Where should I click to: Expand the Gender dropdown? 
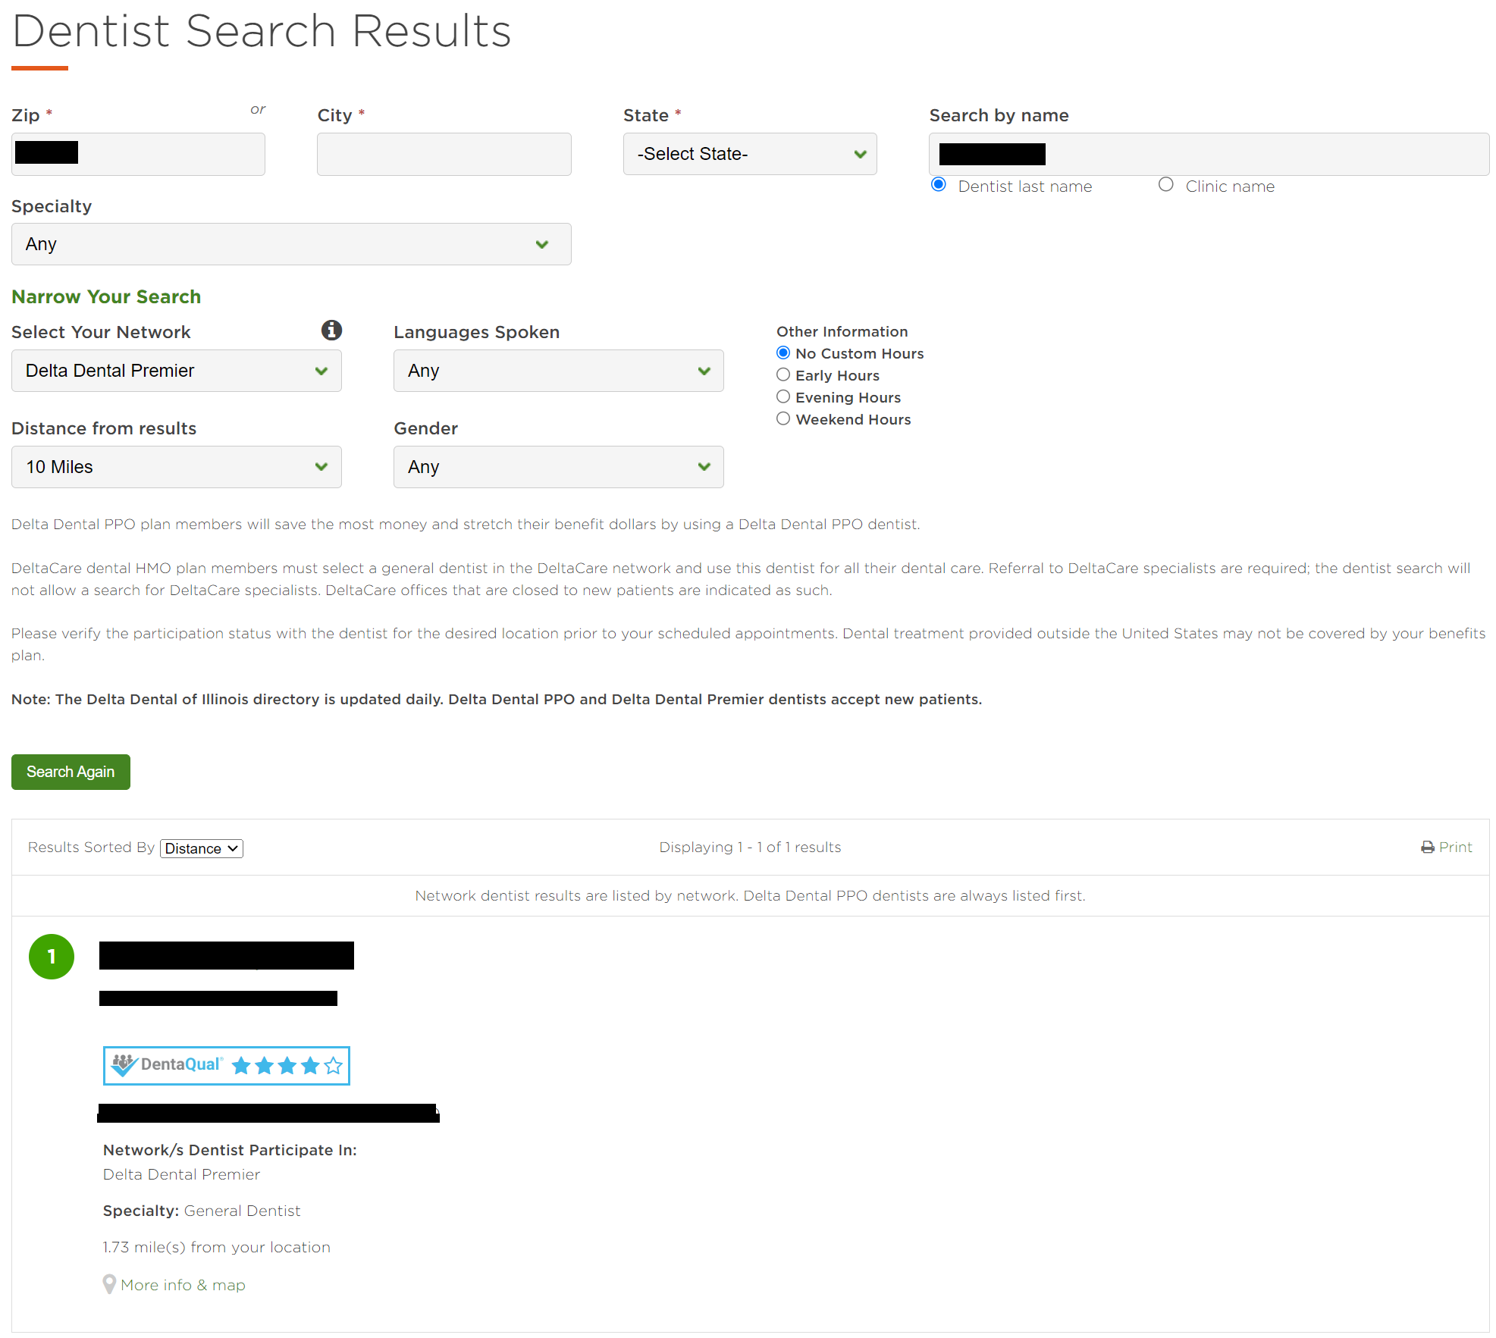[x=558, y=467]
